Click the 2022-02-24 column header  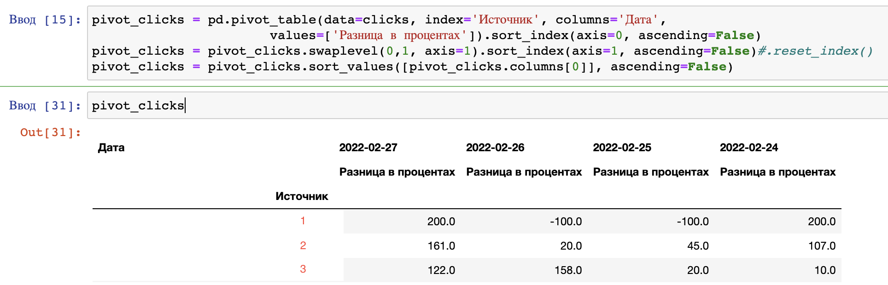pyautogui.click(x=749, y=148)
